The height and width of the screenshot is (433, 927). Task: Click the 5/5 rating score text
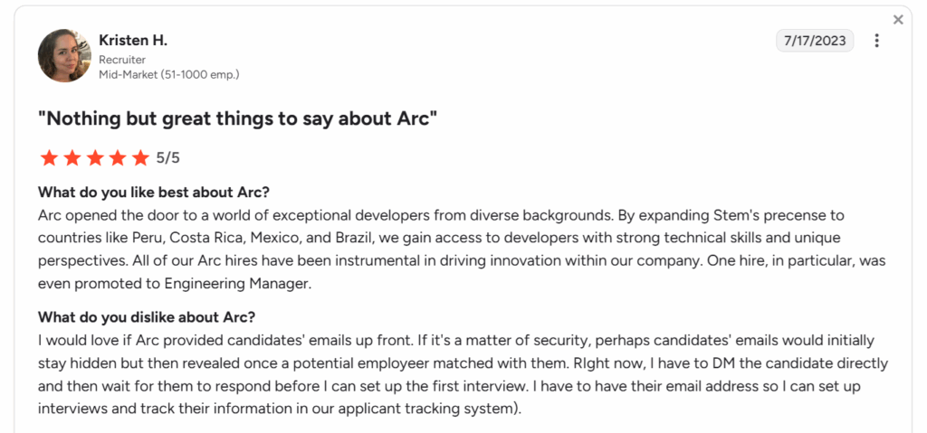pyautogui.click(x=167, y=157)
